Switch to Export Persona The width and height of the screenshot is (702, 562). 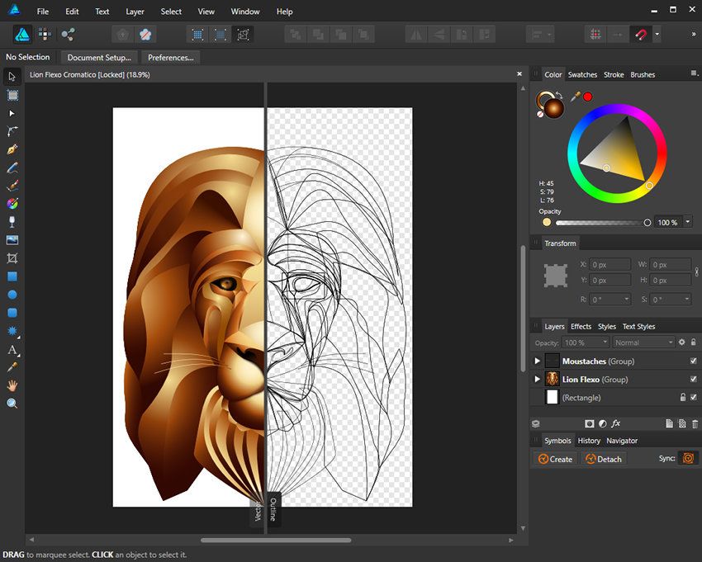pyautogui.click(x=68, y=35)
